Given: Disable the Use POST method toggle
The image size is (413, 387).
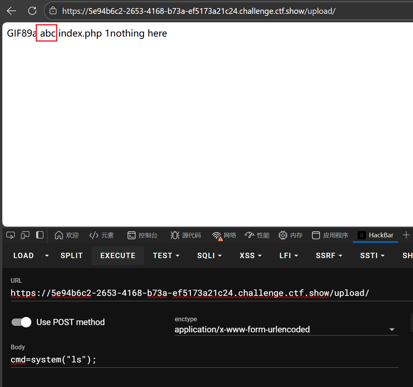Looking at the screenshot, I should pyautogui.click(x=21, y=322).
